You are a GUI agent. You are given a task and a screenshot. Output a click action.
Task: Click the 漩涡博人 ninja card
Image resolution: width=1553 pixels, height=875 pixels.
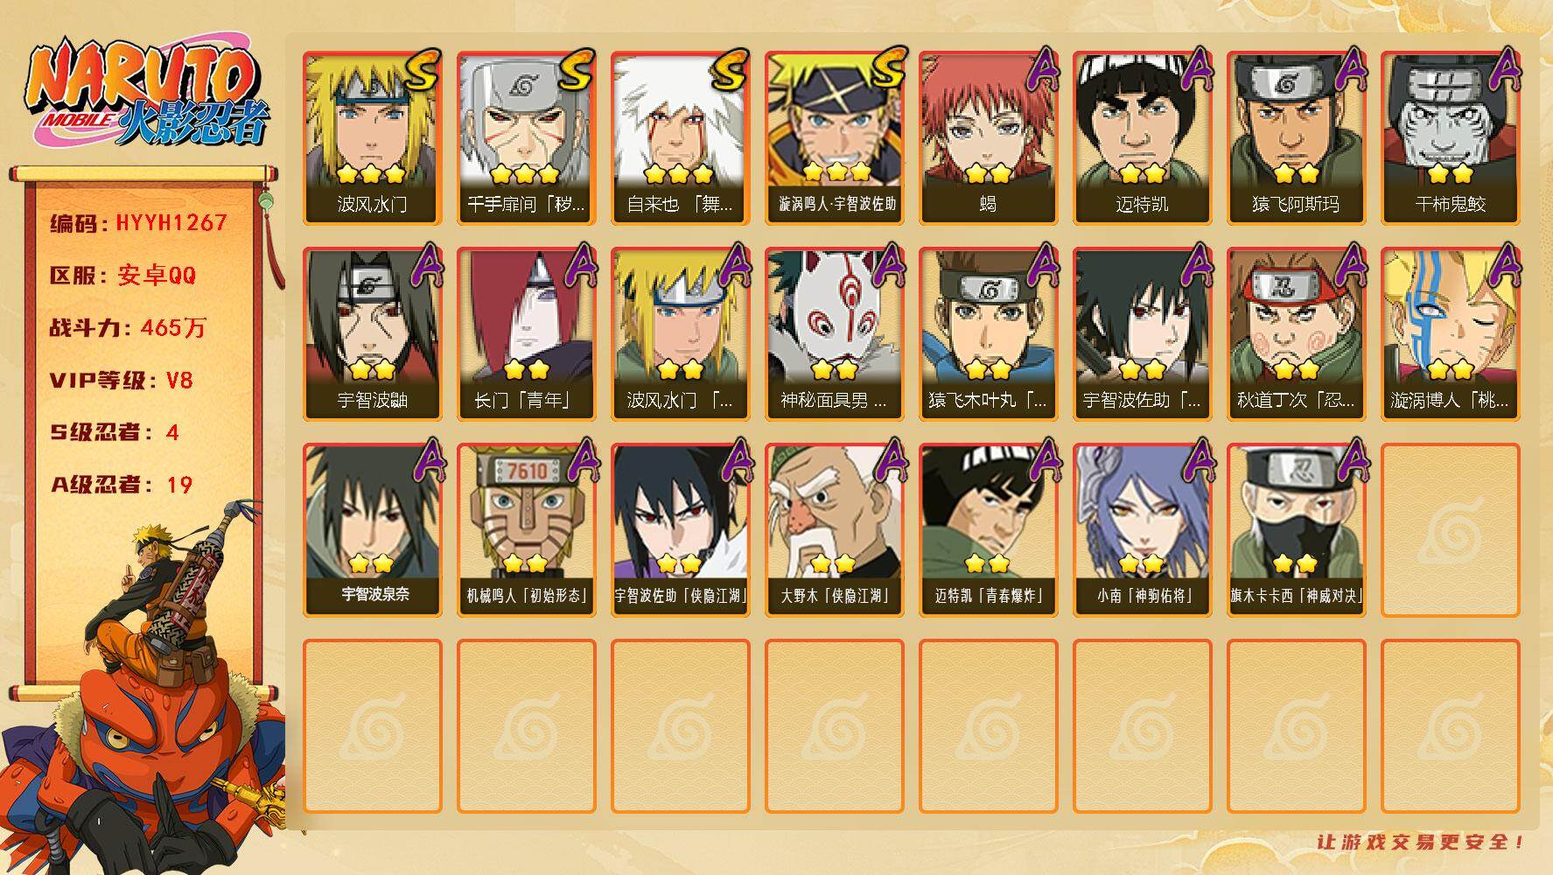[x=1451, y=334]
